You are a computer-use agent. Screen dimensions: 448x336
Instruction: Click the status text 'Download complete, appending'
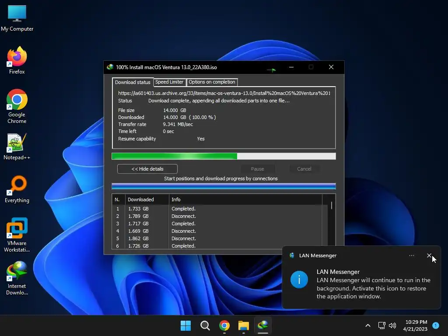click(x=219, y=101)
